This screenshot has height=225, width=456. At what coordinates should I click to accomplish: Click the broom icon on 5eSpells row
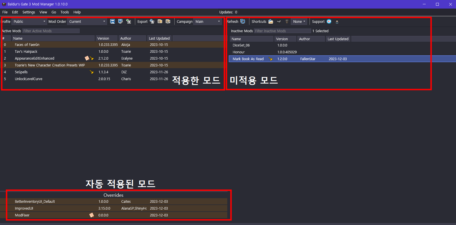[92, 72]
